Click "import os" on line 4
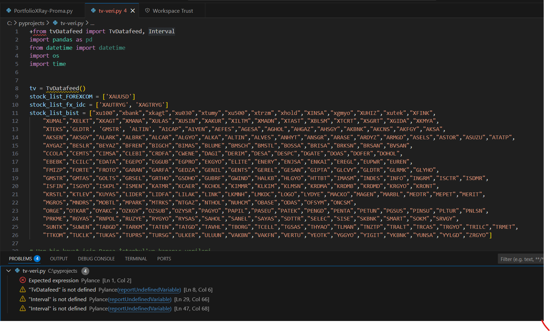The width and height of the screenshot is (550, 331). [44, 56]
